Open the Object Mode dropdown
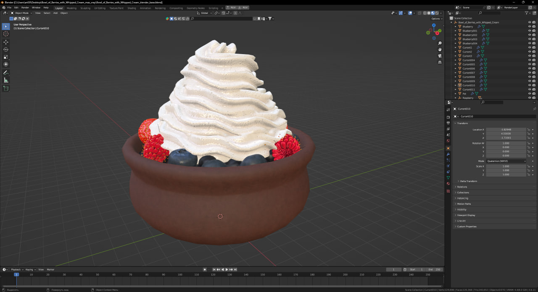This screenshot has width=538, height=292. (x=21, y=13)
